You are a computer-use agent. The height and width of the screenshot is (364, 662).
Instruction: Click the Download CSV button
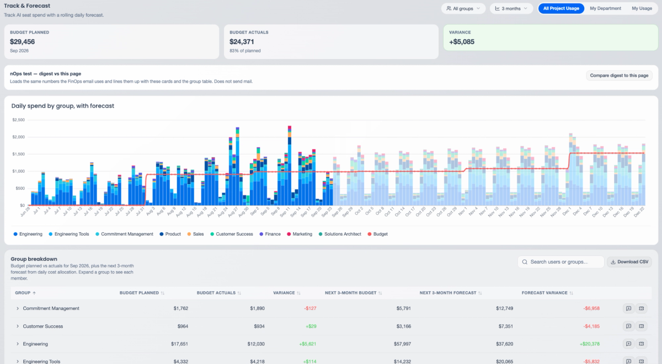(629, 262)
